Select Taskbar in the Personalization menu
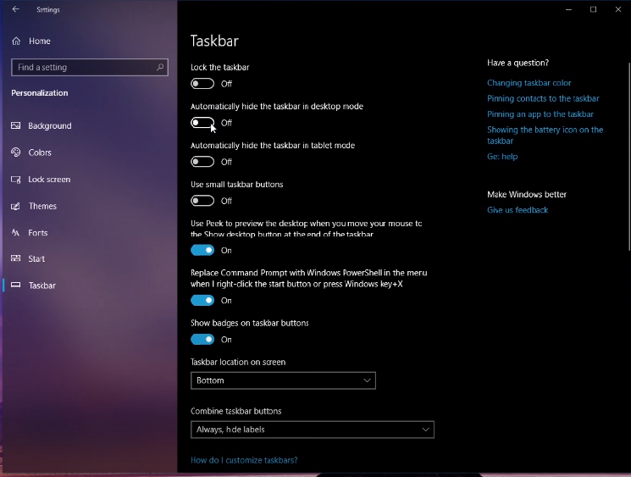 click(42, 286)
